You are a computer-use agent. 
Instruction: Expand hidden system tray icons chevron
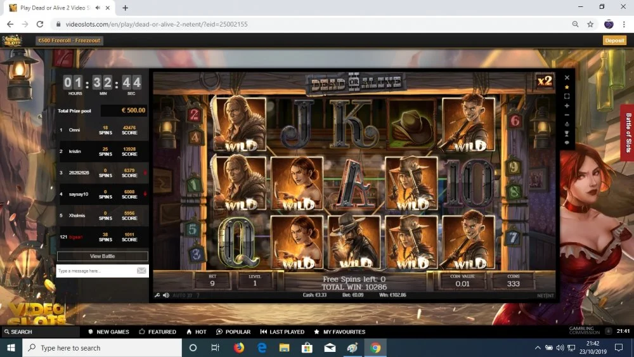click(x=538, y=347)
